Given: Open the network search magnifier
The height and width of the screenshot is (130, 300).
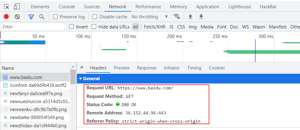Looking at the screenshot, I should (x=42, y=17).
